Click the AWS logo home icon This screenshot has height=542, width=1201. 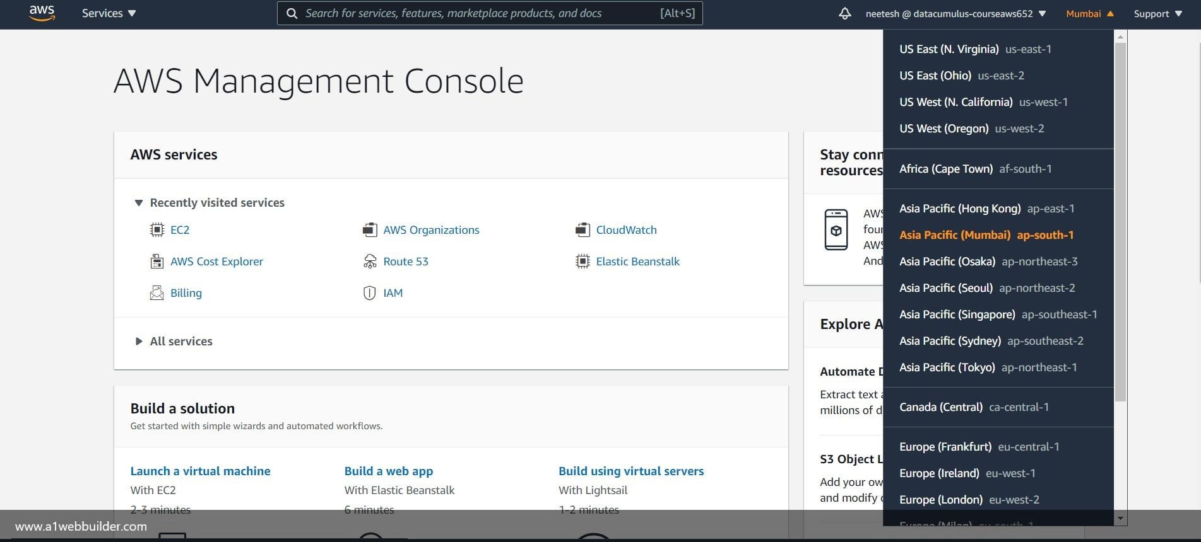[42, 13]
